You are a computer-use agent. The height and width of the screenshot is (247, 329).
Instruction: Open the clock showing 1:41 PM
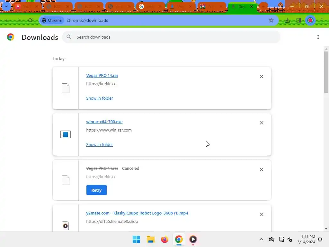click(x=306, y=239)
